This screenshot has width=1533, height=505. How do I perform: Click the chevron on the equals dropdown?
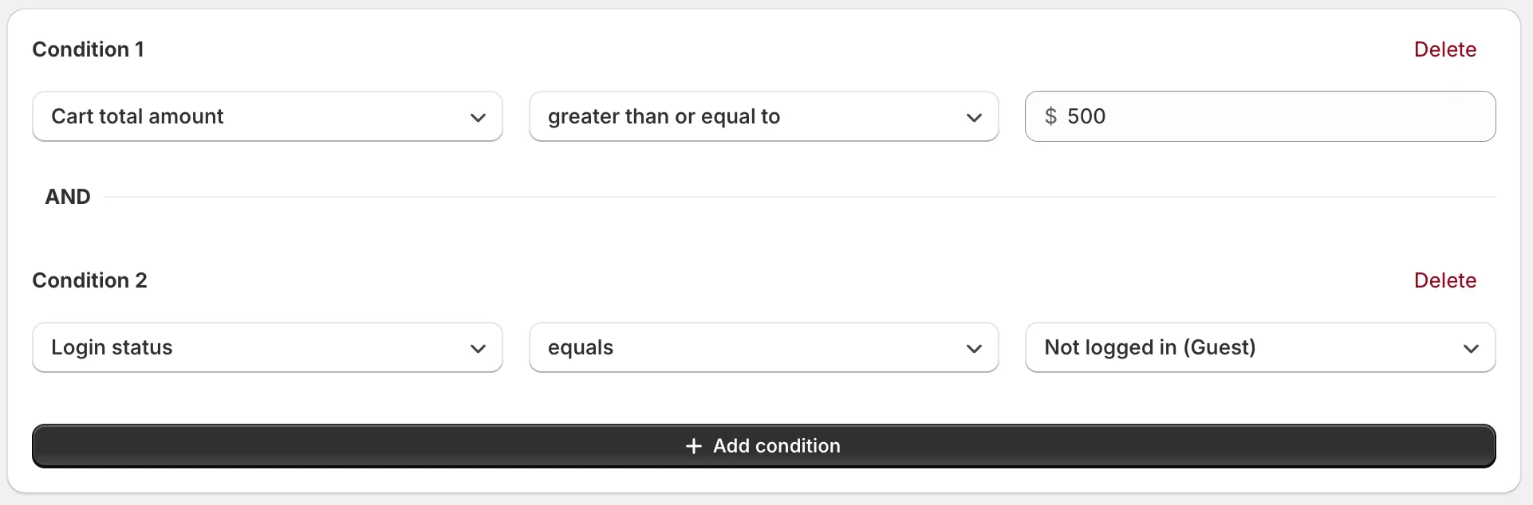point(974,348)
